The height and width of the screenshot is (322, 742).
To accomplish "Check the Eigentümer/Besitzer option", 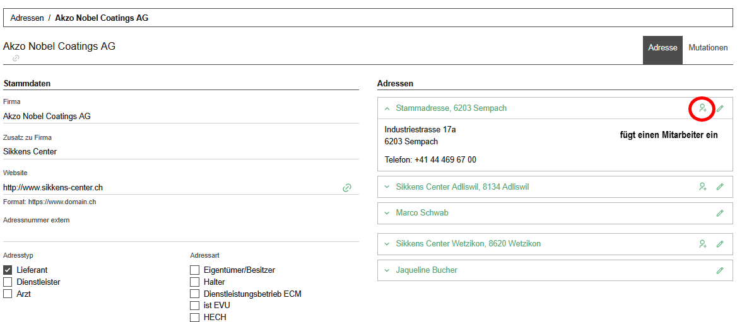I will 195,270.
